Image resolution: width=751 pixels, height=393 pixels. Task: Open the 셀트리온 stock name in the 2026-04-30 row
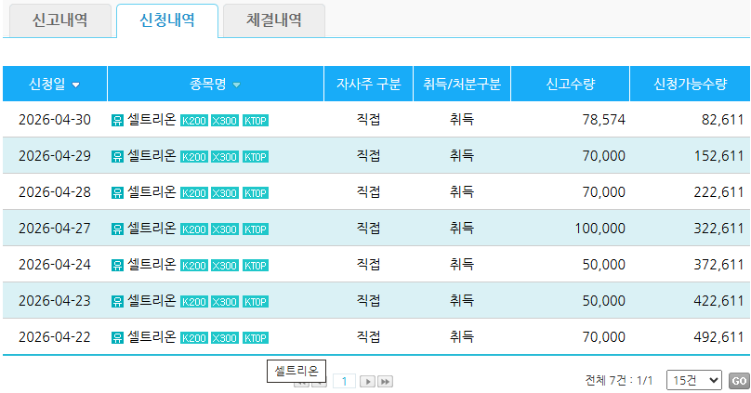[152, 119]
